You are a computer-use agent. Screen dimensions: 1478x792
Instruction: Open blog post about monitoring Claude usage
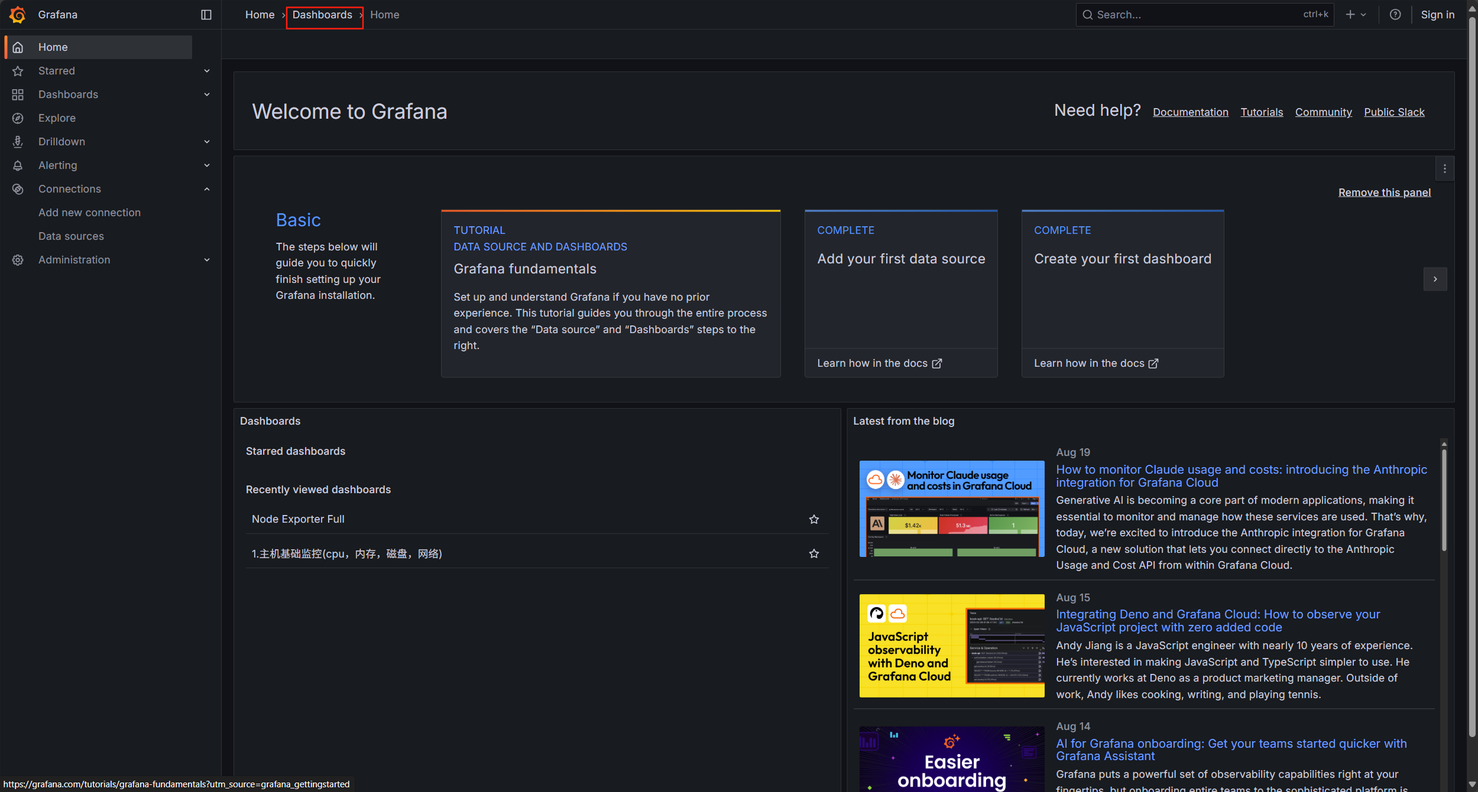click(x=1241, y=476)
